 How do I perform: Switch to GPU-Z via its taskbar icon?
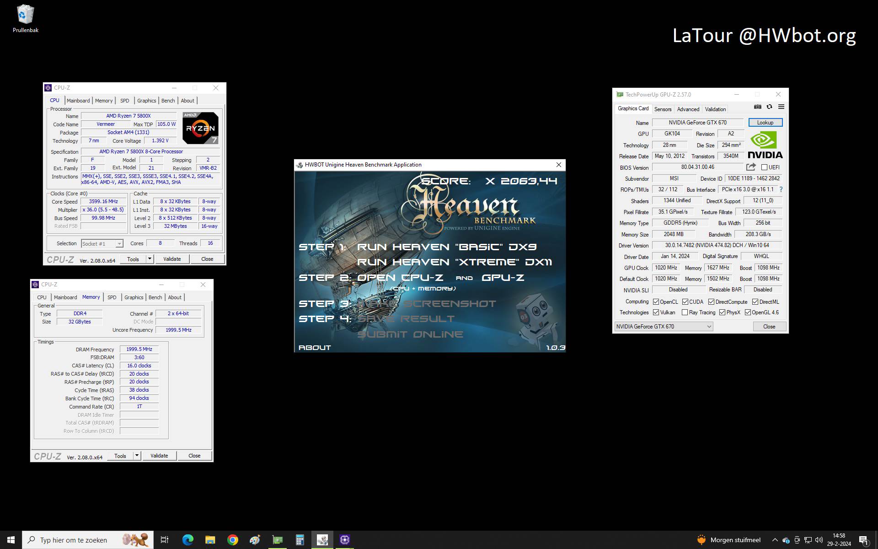pyautogui.click(x=277, y=540)
